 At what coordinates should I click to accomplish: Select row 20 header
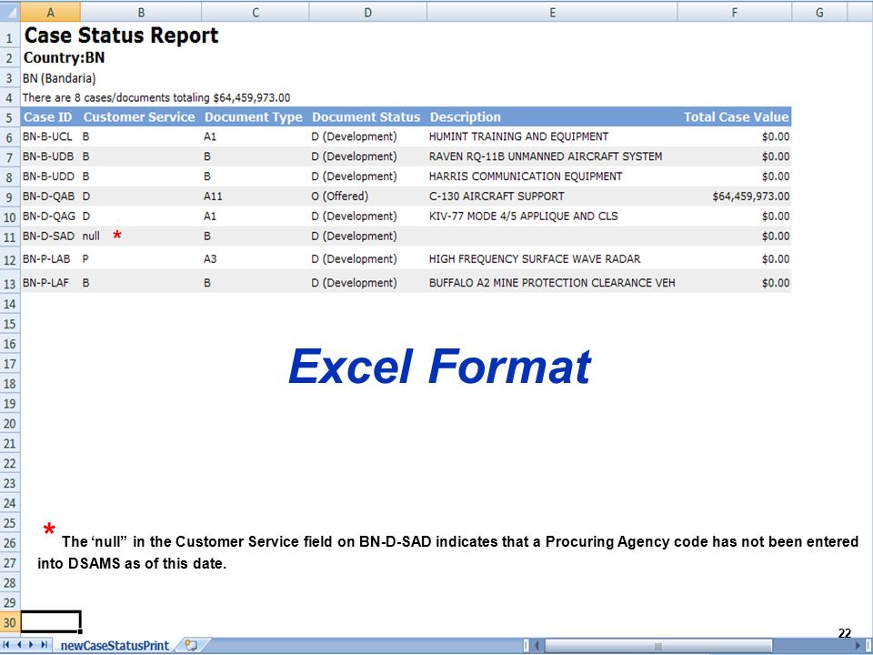pyautogui.click(x=9, y=423)
